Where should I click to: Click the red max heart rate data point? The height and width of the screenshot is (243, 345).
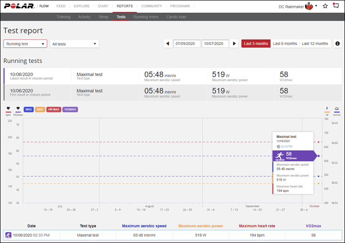(318, 142)
